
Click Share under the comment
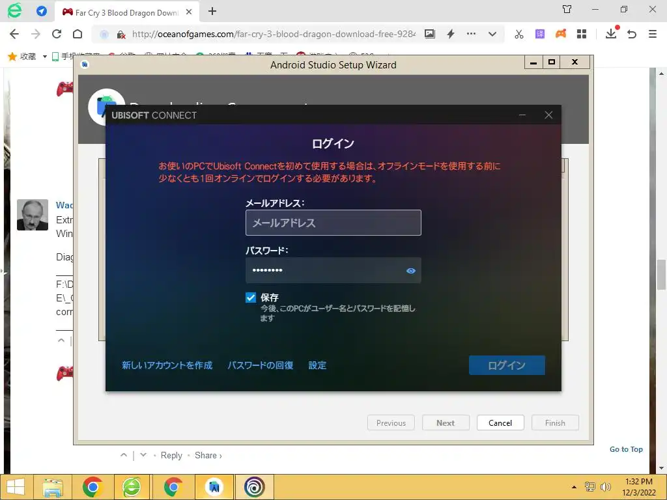208,455
